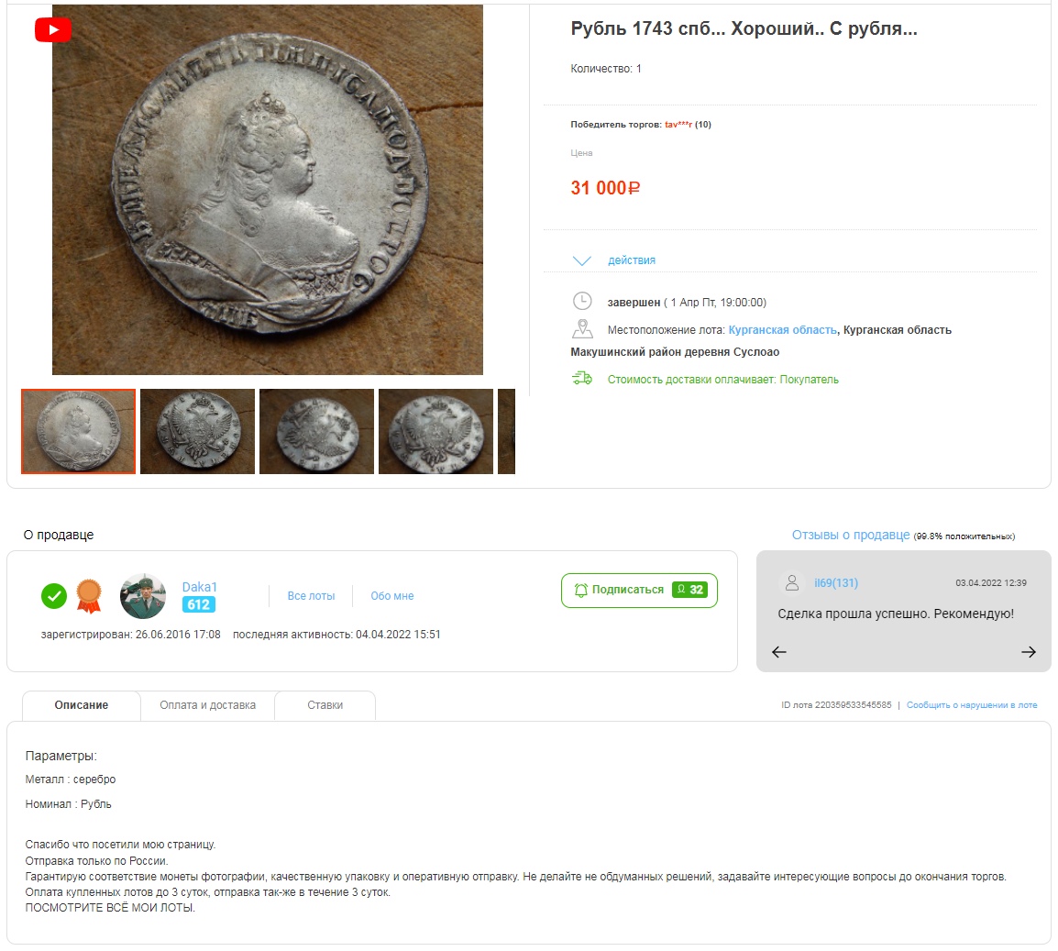Show the next seller review
The width and height of the screenshot is (1058, 951).
1029,652
